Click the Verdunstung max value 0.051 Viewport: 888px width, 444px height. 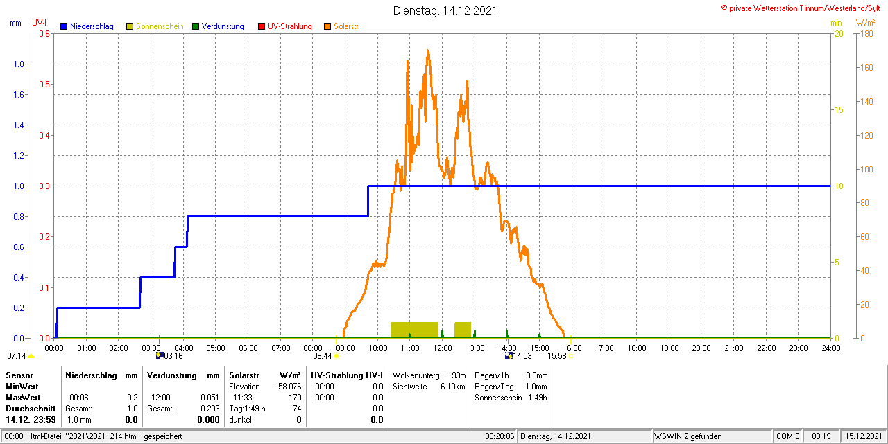(209, 397)
